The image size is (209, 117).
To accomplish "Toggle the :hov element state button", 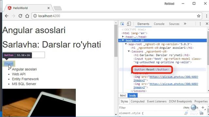I will tap(186, 108).
